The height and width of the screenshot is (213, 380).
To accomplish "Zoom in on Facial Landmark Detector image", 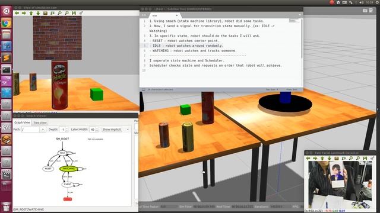I will (x=351, y=159).
